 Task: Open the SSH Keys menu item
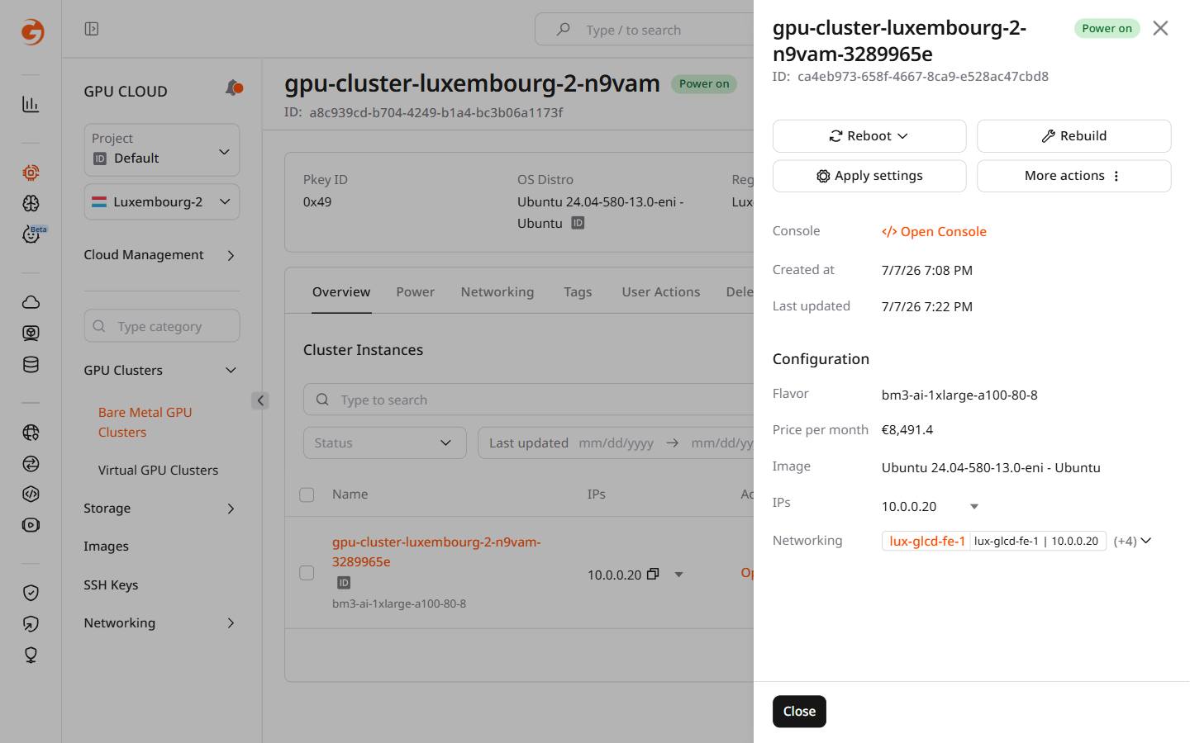coord(111,584)
